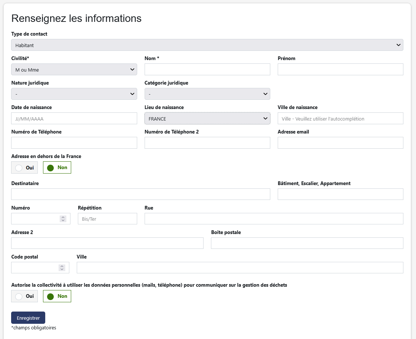Select Non for personal data authorization
Viewport: 416px width, 339px height.
(x=57, y=296)
